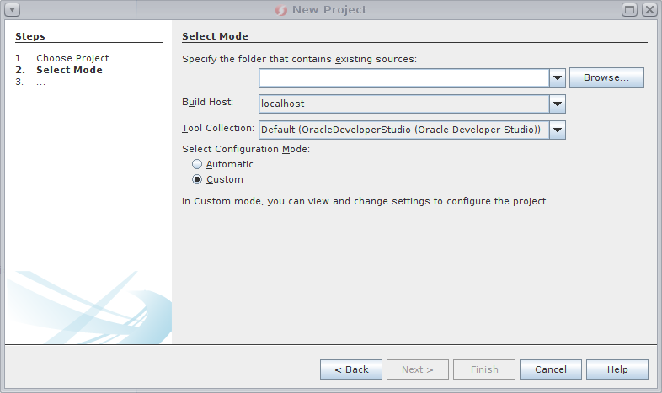Expand the Tool Collection dropdown arrow
The width and height of the screenshot is (662, 393).
pos(557,130)
